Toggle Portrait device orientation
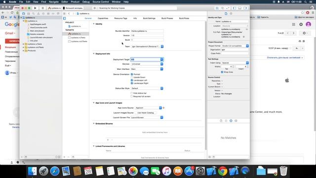Screen dimensions: 316x178 [132, 74]
